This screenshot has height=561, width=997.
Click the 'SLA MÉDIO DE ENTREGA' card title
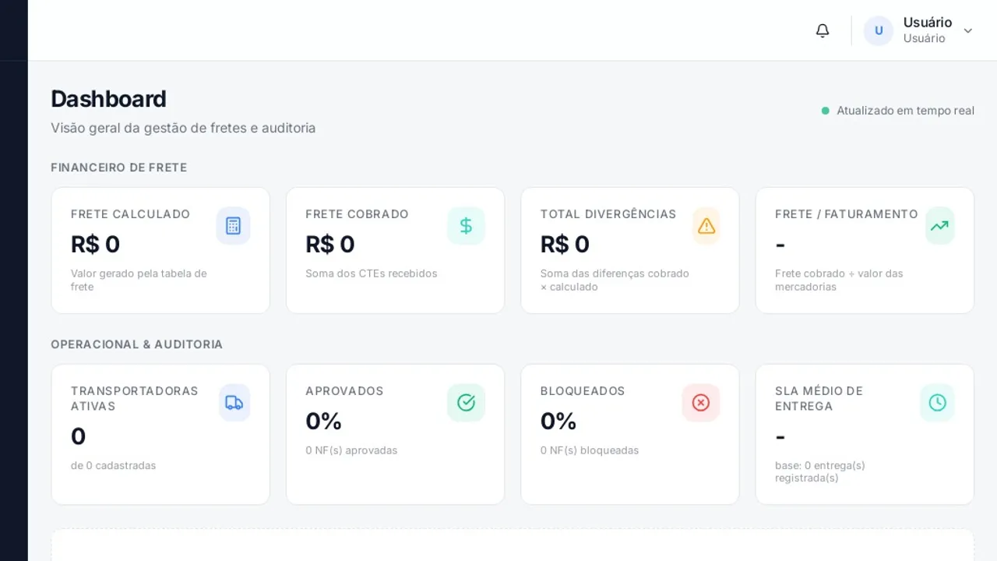tap(819, 398)
